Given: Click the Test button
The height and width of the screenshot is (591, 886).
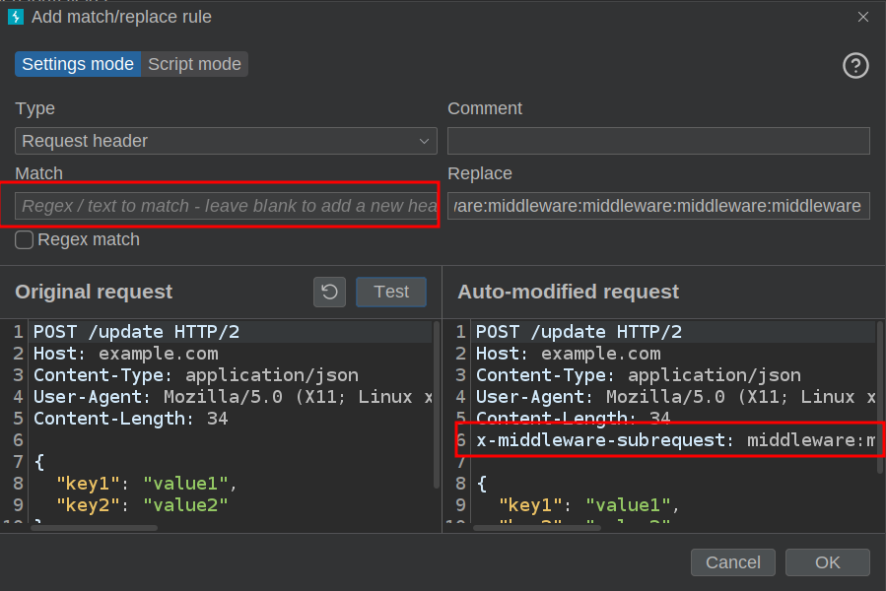Looking at the screenshot, I should (x=390, y=292).
